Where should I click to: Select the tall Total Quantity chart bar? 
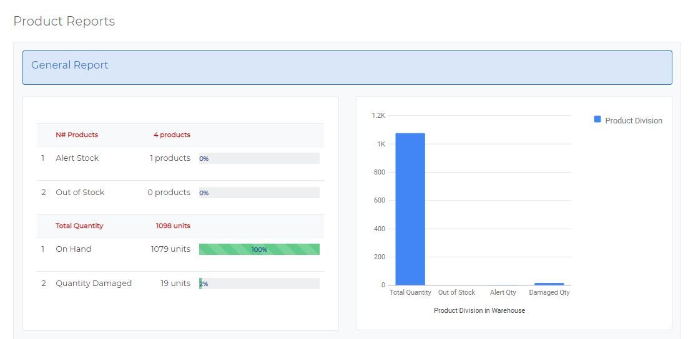410,209
